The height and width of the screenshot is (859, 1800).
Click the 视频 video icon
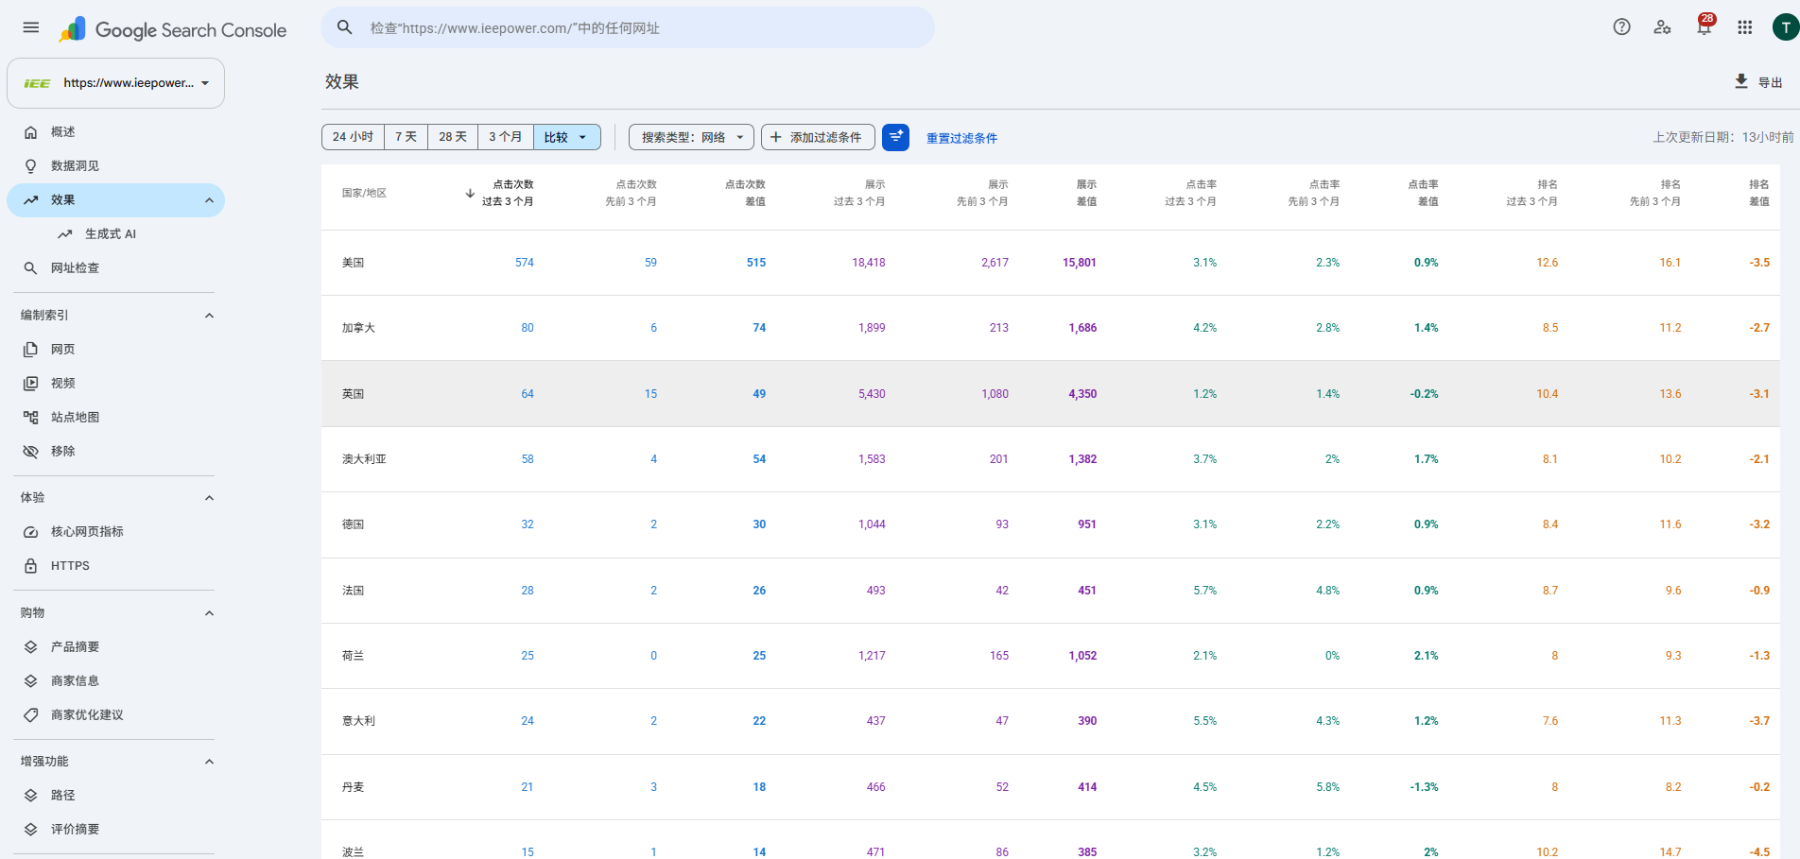(x=31, y=384)
